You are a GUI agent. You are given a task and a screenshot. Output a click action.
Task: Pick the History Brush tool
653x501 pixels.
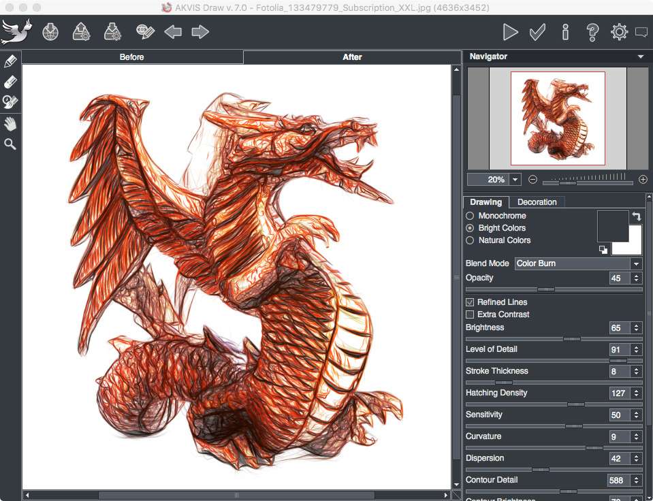pos(10,102)
